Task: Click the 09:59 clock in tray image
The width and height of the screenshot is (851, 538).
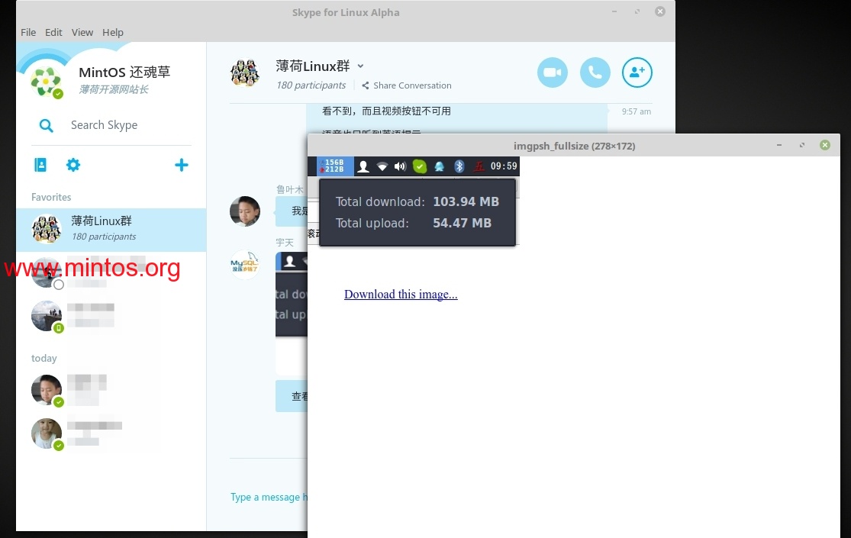Action: pyautogui.click(x=504, y=166)
